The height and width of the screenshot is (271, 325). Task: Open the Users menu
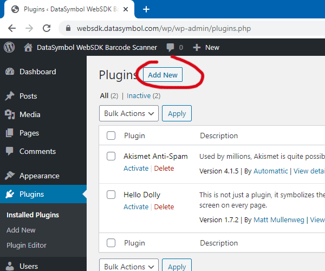pyautogui.click(x=29, y=266)
